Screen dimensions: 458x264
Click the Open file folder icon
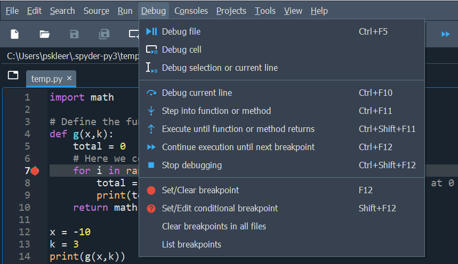[x=44, y=34]
